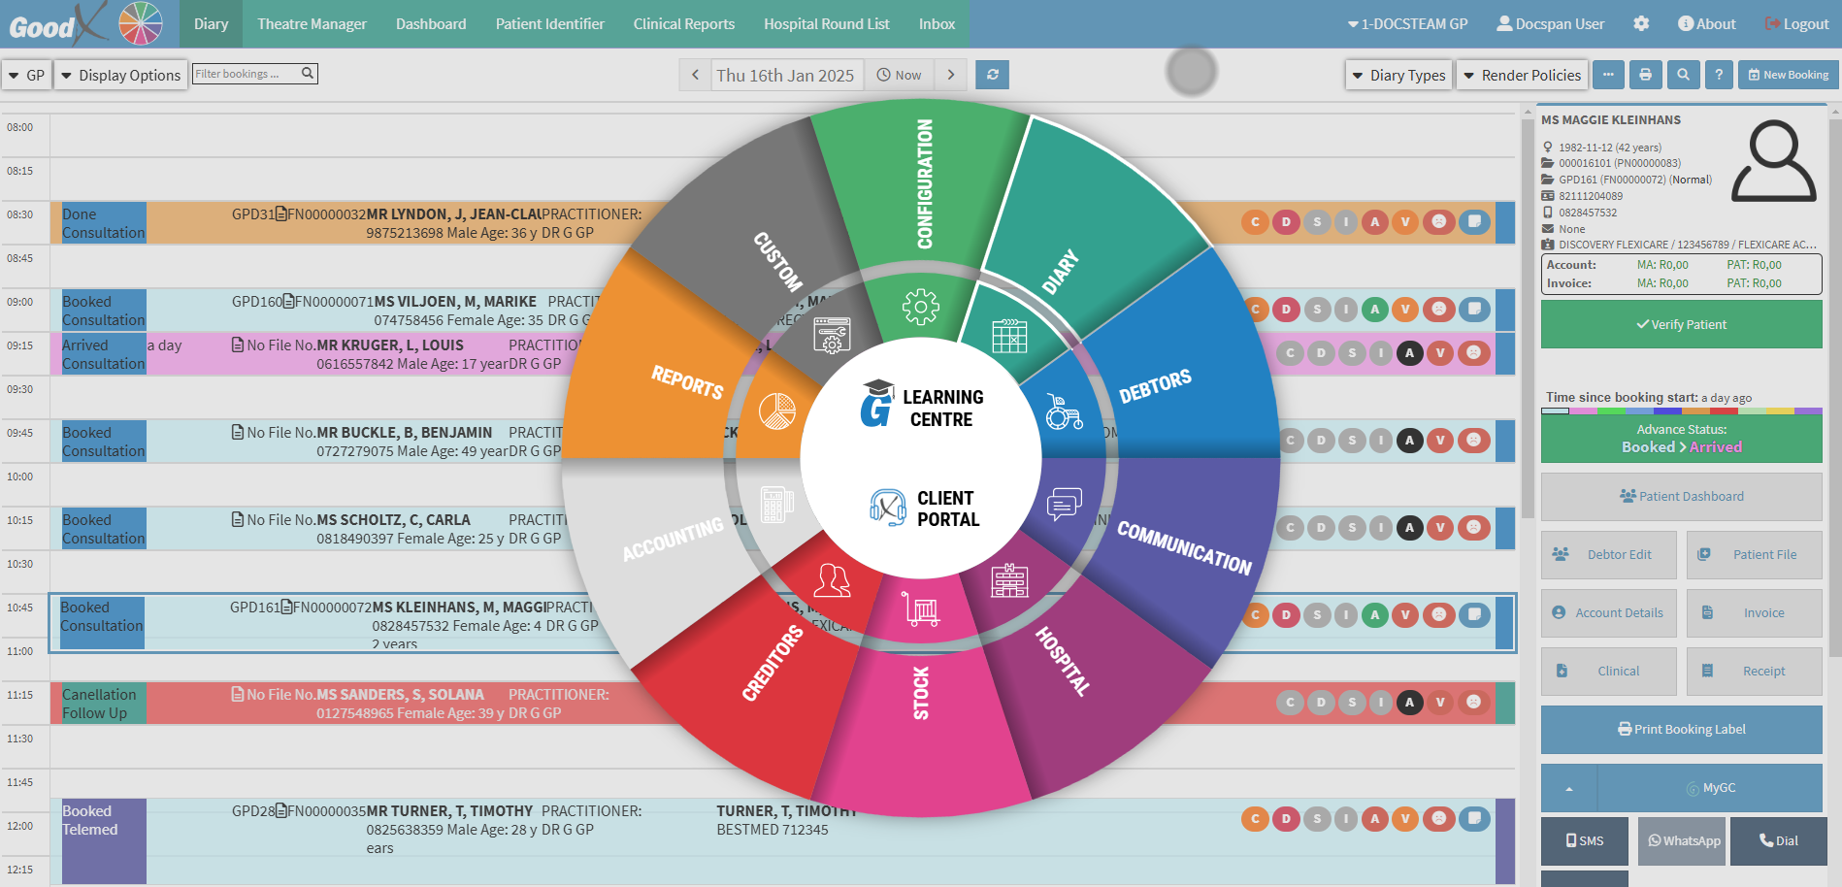
Task: Click the Verify Patient button
Action: pyautogui.click(x=1681, y=324)
